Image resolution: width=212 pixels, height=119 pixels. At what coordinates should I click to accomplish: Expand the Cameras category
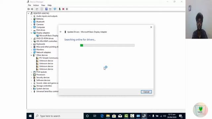click(31, 24)
